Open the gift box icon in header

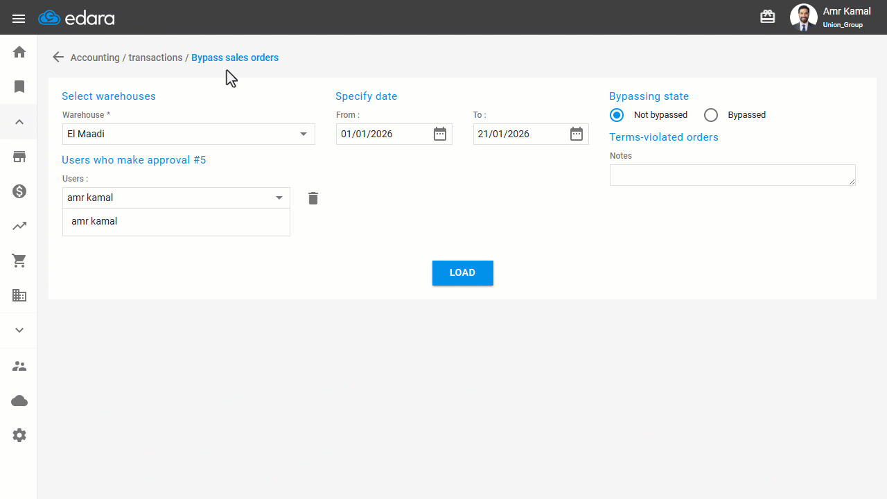768,17
